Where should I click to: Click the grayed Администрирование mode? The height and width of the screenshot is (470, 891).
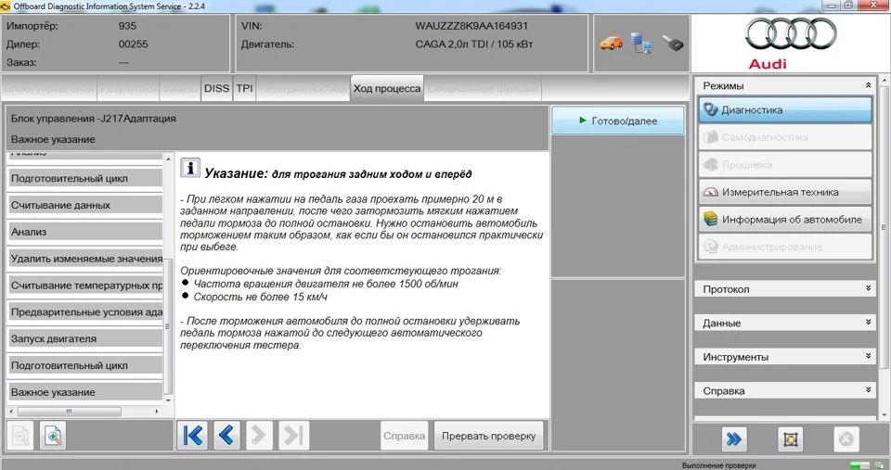click(785, 247)
